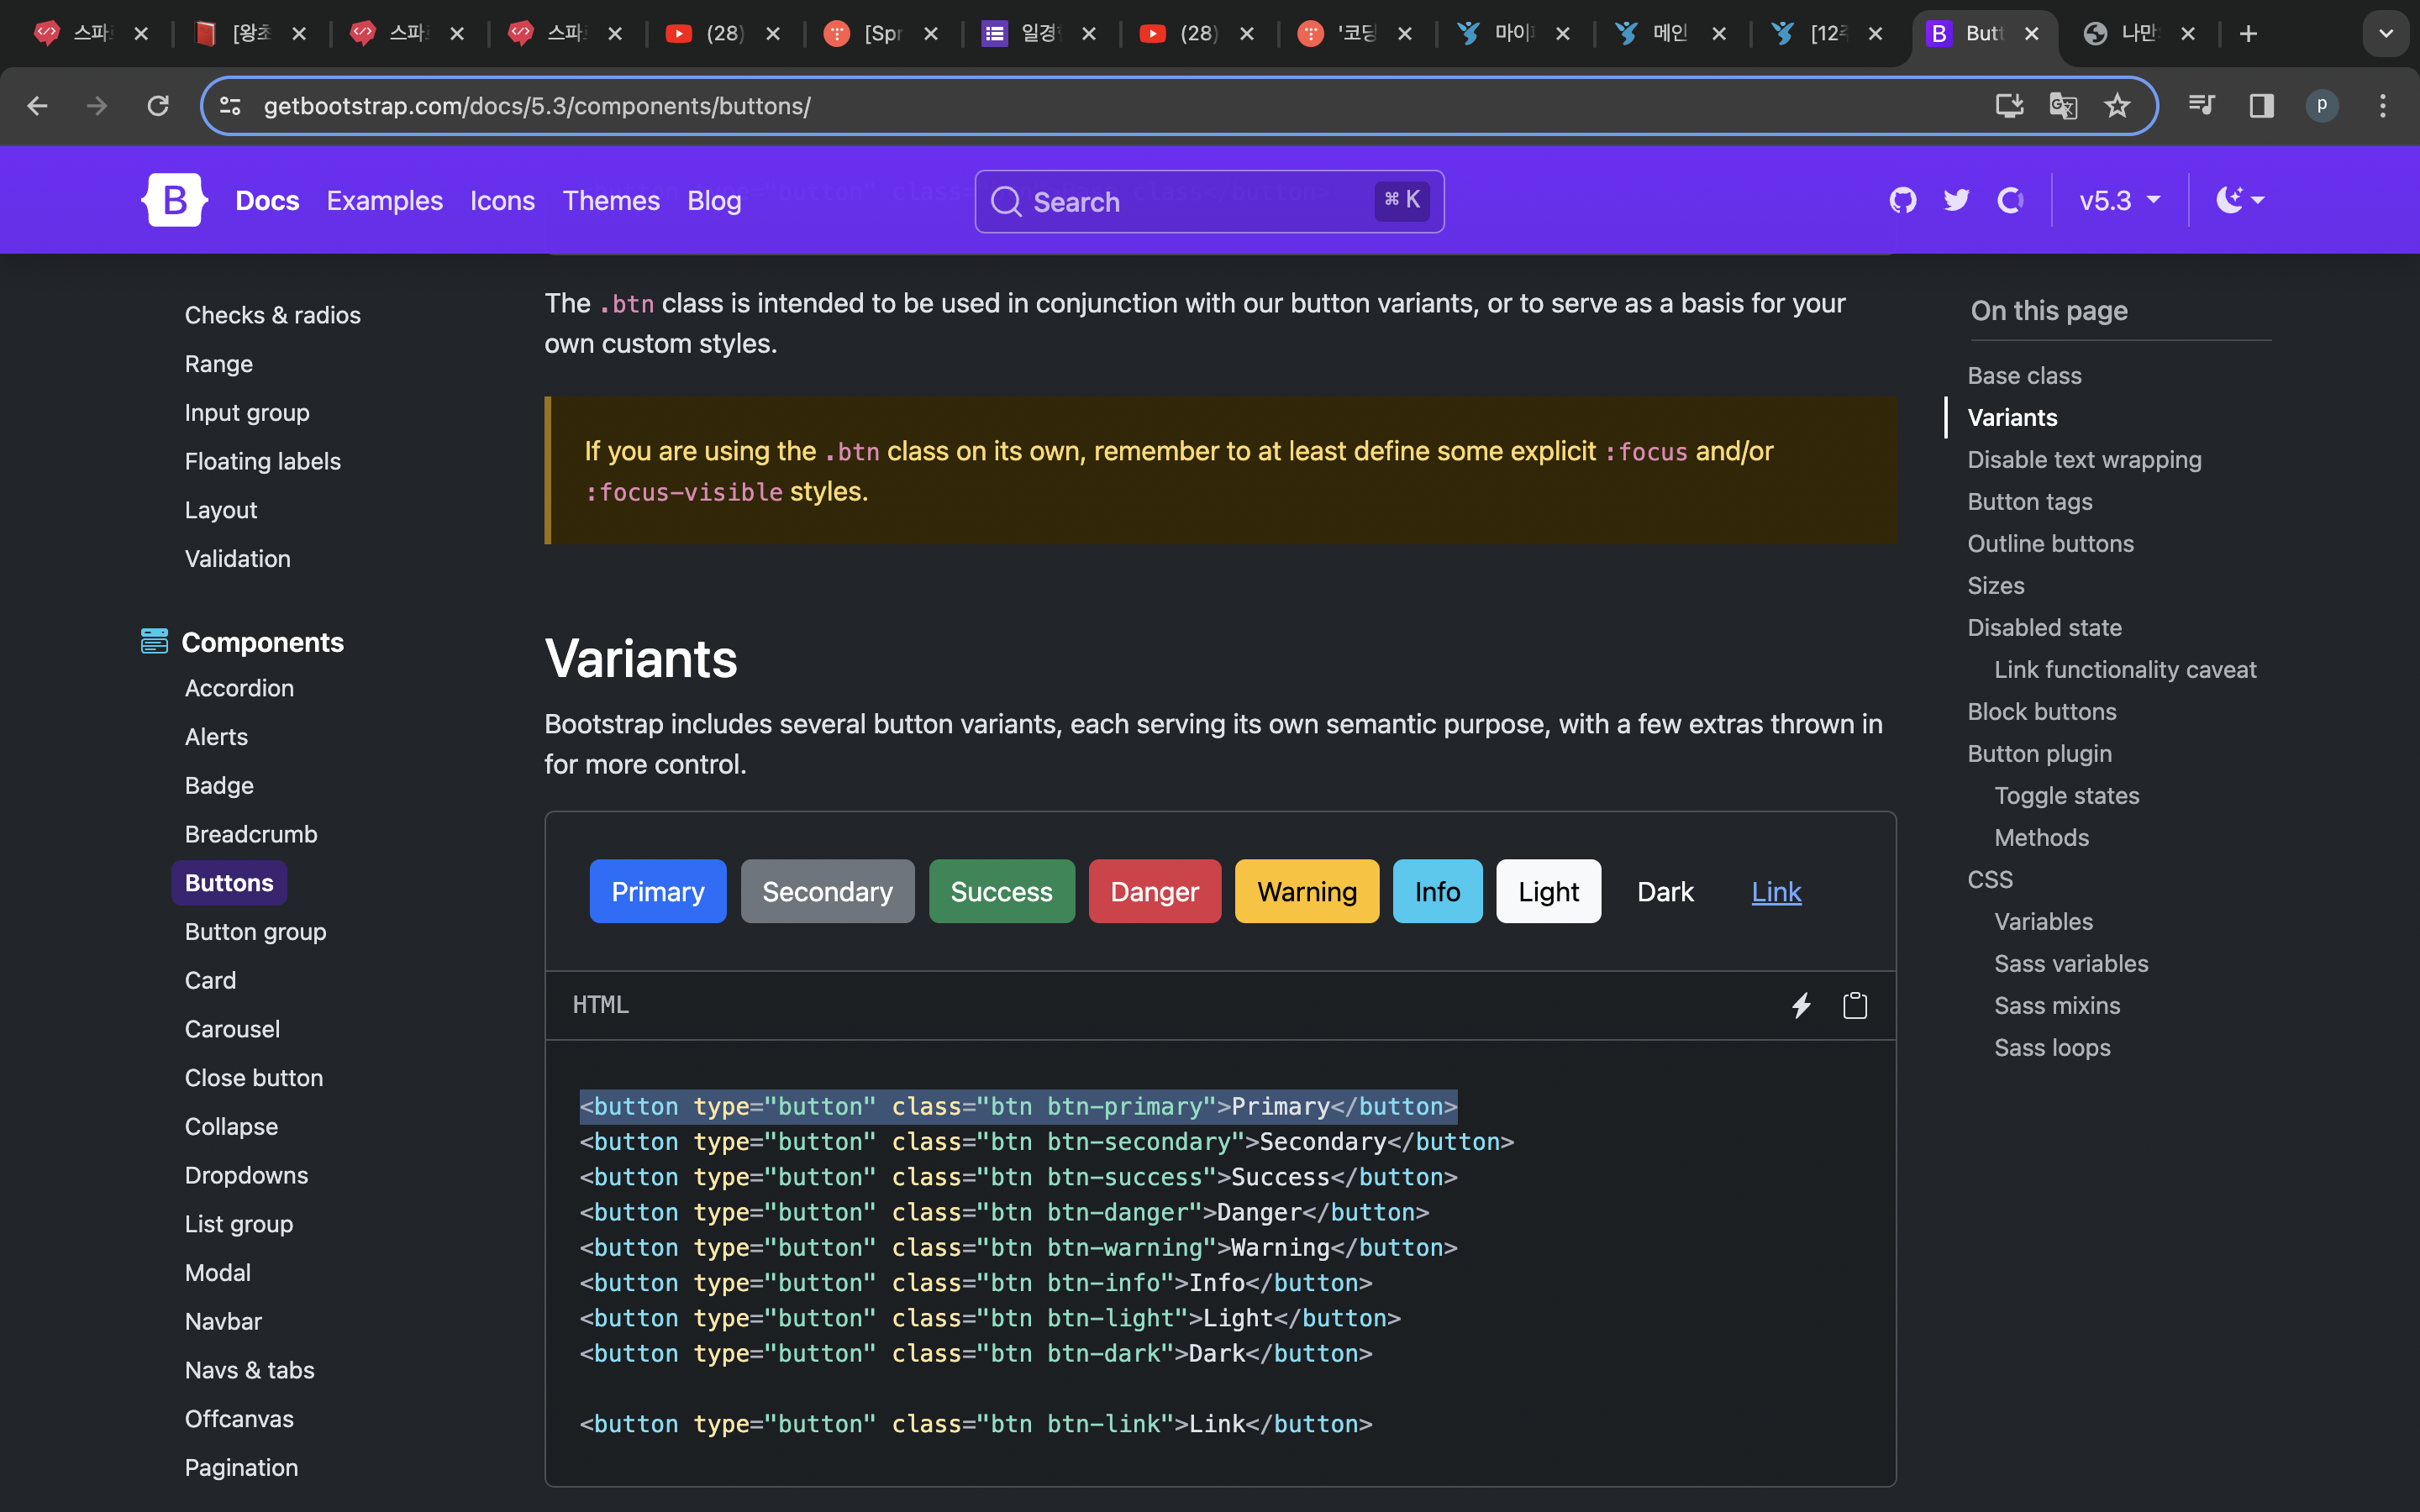The image size is (2420, 1512).
Task: Click the blue Primary button
Action: point(657,891)
